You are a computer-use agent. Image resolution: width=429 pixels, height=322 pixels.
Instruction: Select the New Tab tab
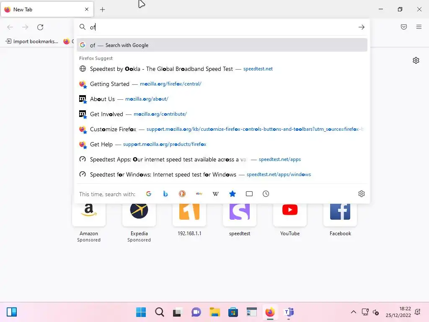pyautogui.click(x=47, y=9)
